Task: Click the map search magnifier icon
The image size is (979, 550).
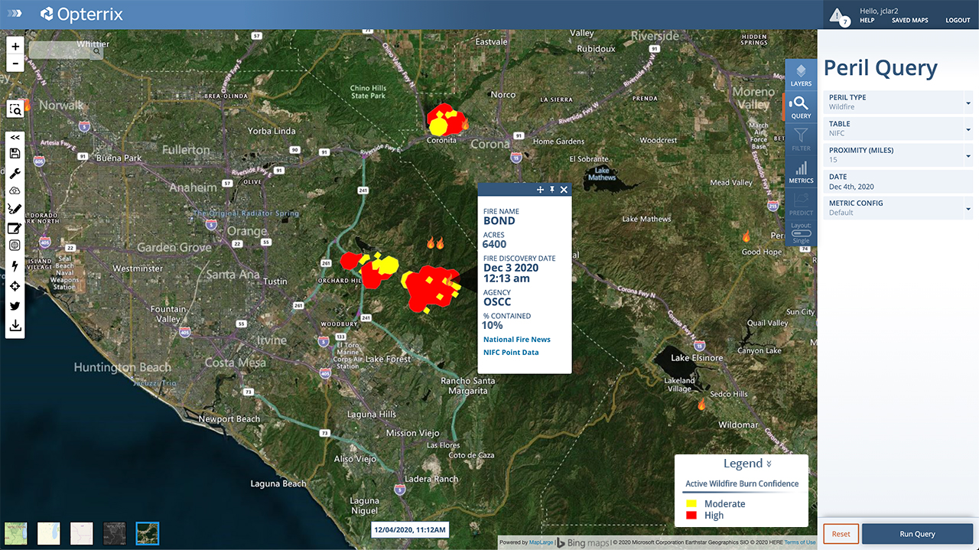Action: pos(96,52)
